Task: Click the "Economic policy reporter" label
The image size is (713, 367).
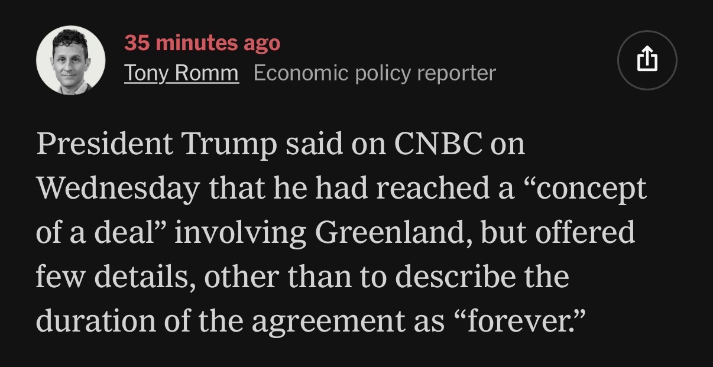Action: (x=374, y=73)
